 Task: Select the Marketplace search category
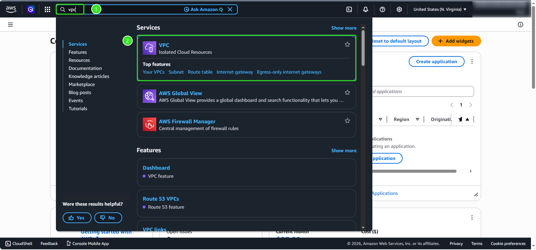pyautogui.click(x=81, y=84)
